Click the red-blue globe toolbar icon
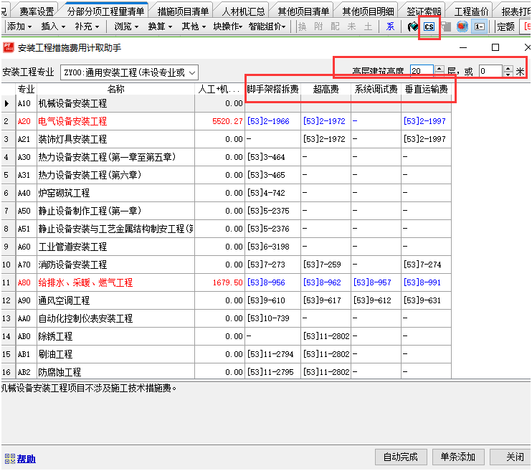This screenshot has width=532, height=471. 462,27
